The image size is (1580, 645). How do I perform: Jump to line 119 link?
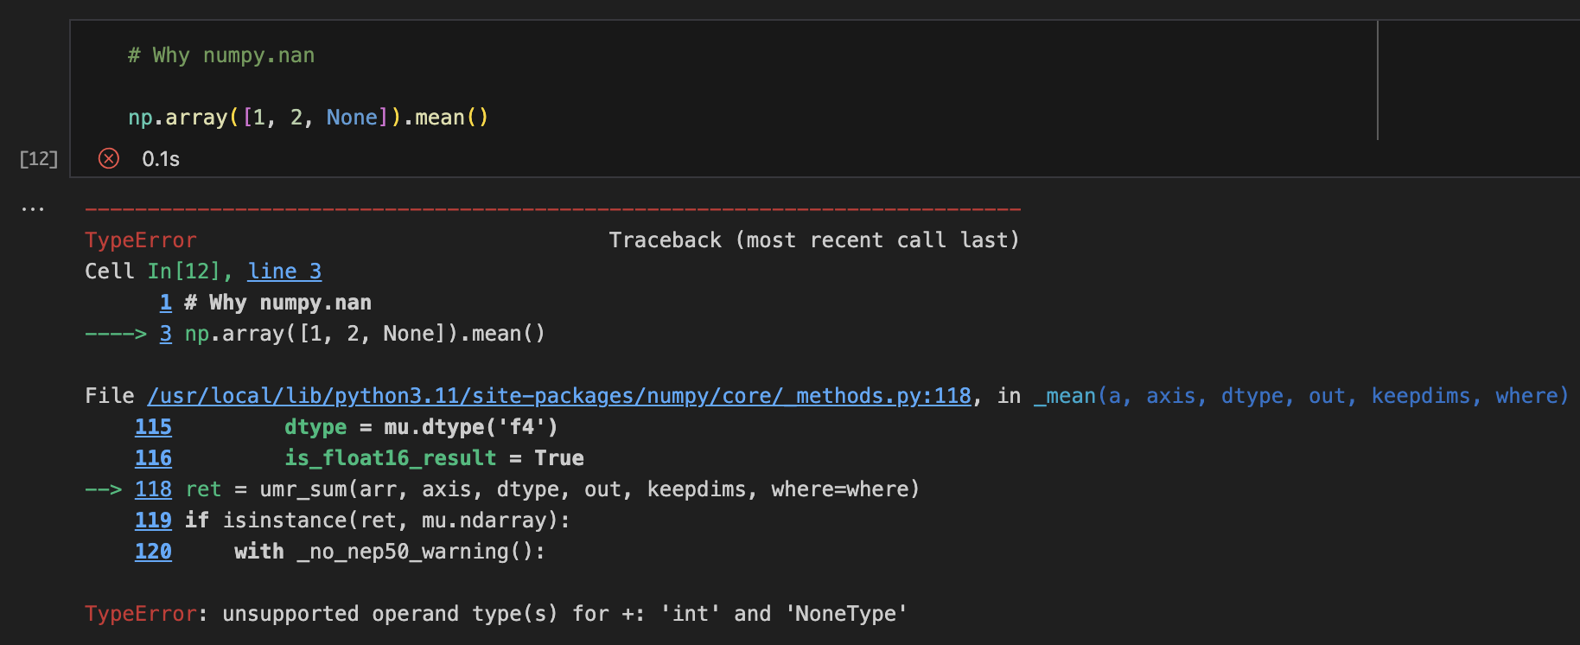(x=153, y=520)
